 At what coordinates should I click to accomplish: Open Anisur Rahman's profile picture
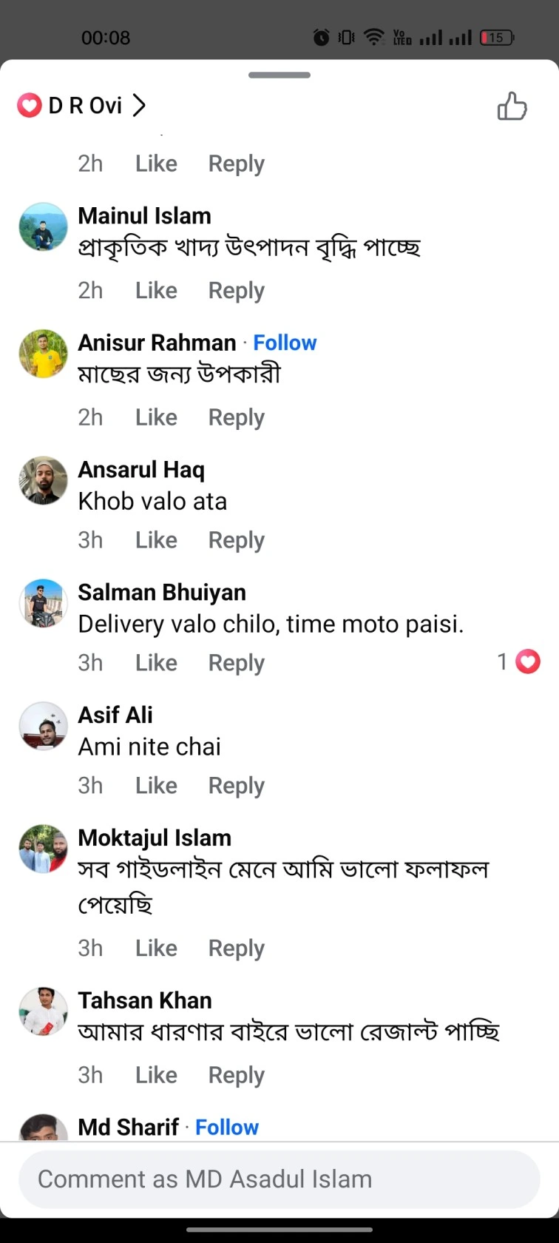pyautogui.click(x=43, y=354)
